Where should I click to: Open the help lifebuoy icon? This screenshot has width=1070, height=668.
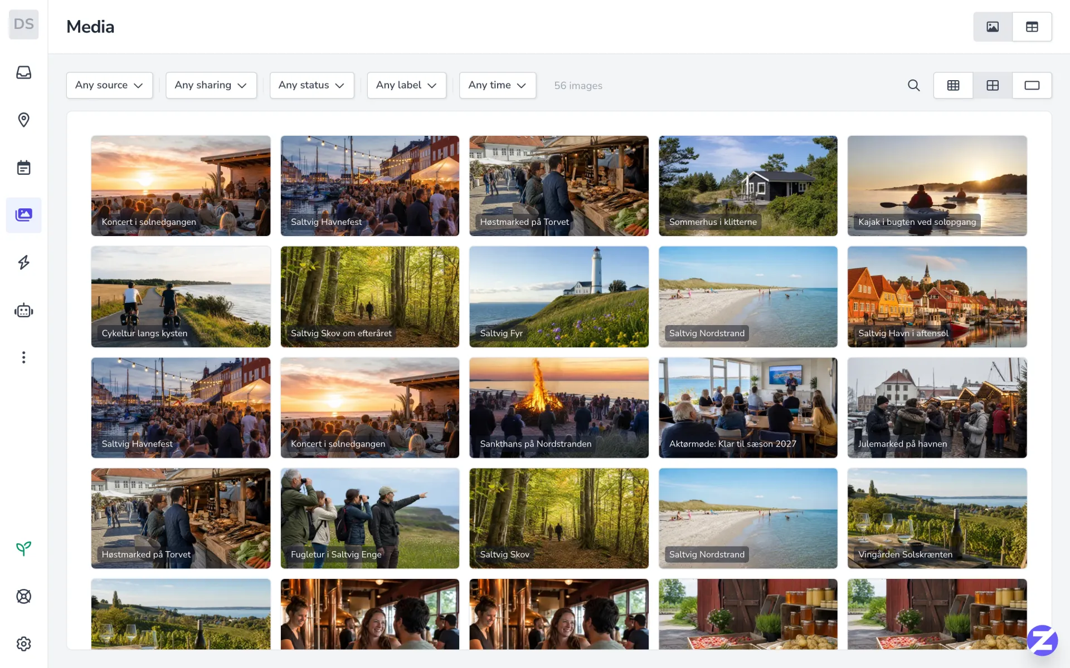point(23,596)
